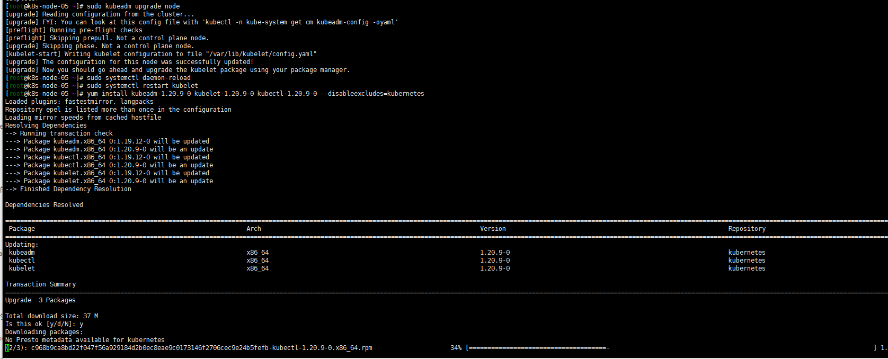
Task: Click the 'Repository epel is listed more than once' warning
Action: coord(118,110)
